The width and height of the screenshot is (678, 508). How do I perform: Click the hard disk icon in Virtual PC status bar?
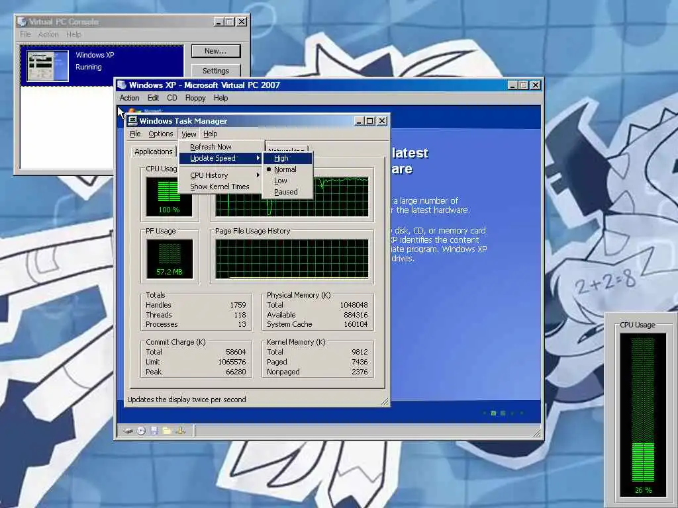click(x=128, y=431)
